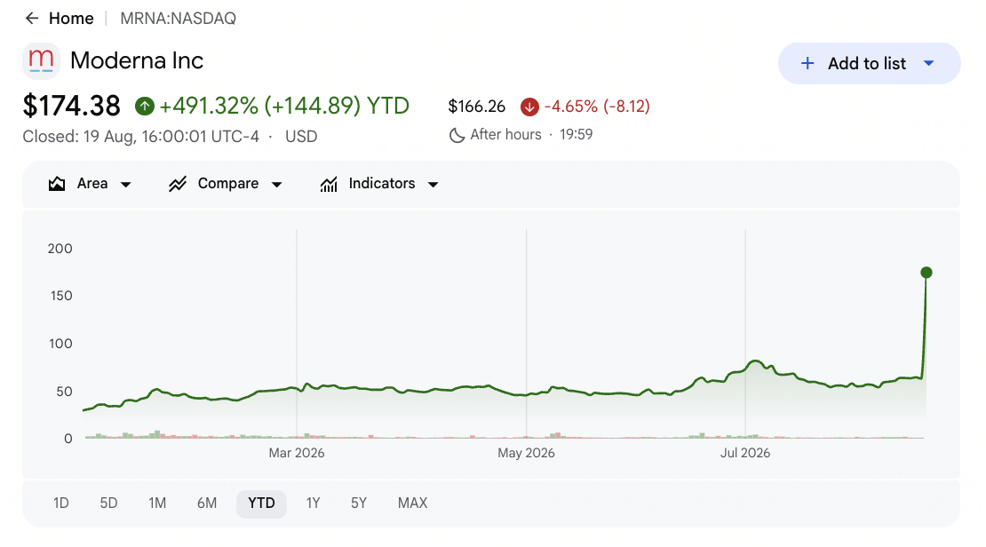Click the green YTD up-arrow icon
This screenshot has height=547, width=986.
pos(145,107)
